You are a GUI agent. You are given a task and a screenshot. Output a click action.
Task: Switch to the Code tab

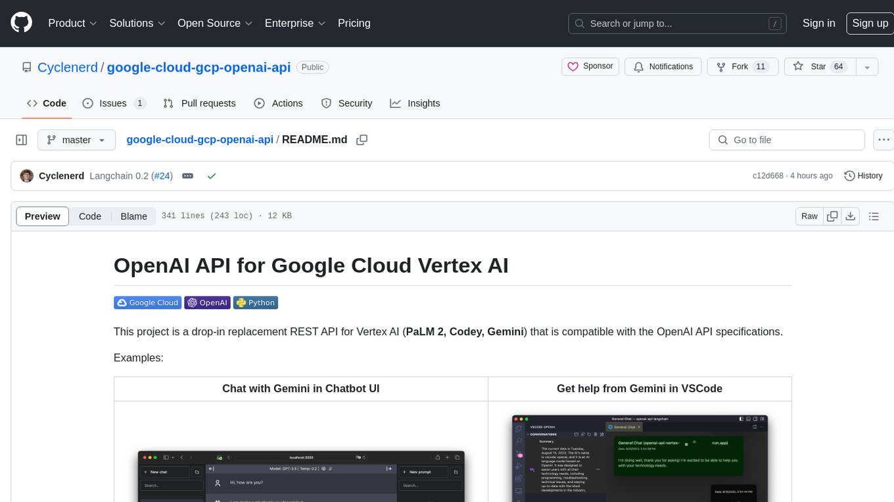click(x=46, y=103)
